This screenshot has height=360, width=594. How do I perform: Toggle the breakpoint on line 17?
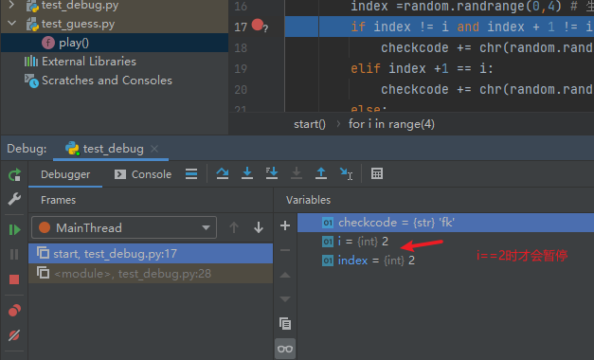pyautogui.click(x=258, y=25)
